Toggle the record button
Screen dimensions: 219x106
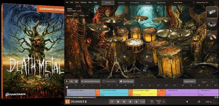[130, 102]
